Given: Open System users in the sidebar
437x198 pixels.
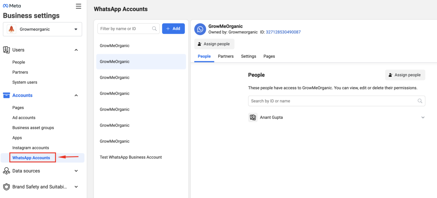Looking at the screenshot, I should 25,82.
